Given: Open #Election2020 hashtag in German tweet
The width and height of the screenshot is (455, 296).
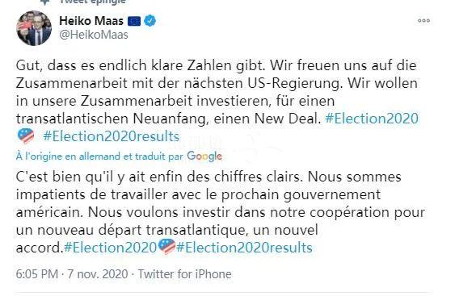Looking at the screenshot, I should click(372, 119).
